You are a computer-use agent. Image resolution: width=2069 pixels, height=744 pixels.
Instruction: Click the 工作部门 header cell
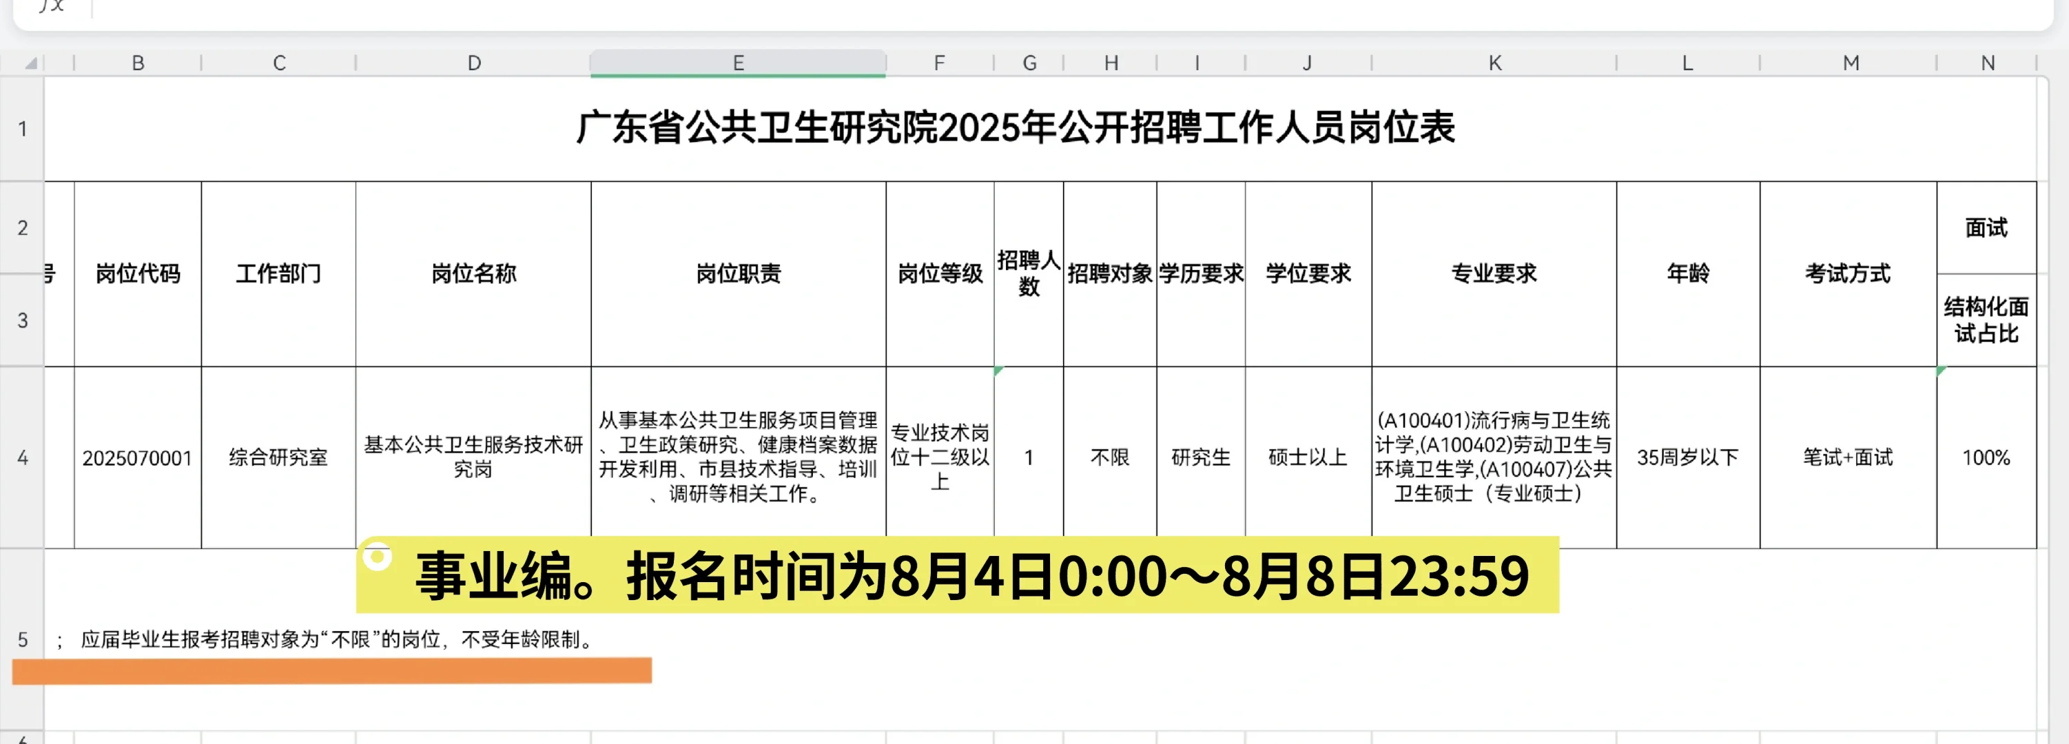pos(279,274)
